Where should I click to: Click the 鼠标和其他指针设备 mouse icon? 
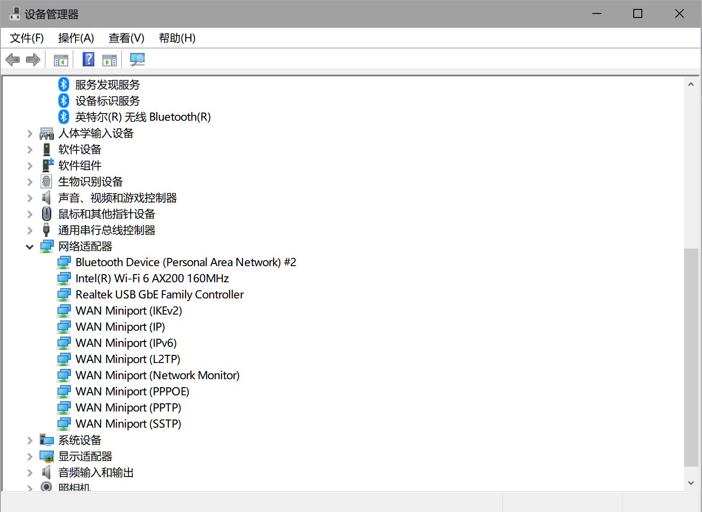(46, 214)
